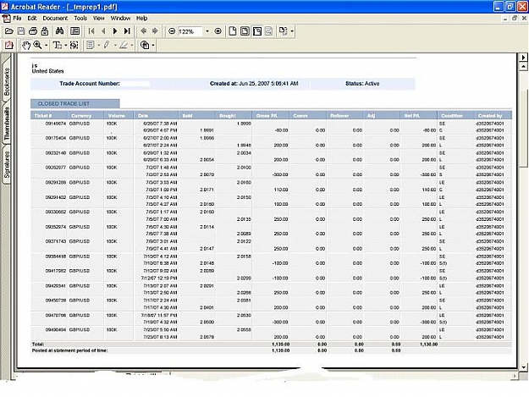Image resolution: width=529 pixels, height=397 pixels.
Task: Expand the zoom tool dropdown arrow
Action: pos(47,45)
